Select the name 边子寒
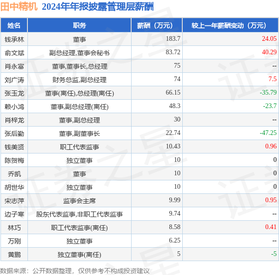This screenshot has height=275, width=279. pyautogui.click(x=14, y=214)
